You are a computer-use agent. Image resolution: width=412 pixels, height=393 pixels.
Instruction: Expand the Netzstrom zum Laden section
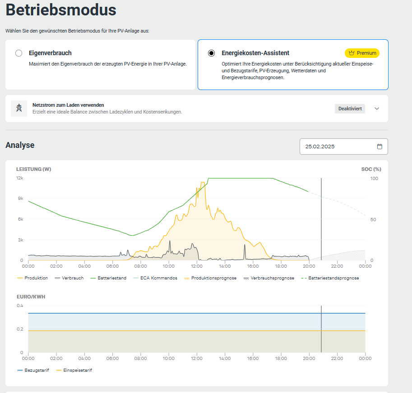[377, 109]
